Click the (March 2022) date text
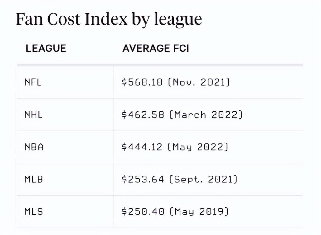 point(206,115)
